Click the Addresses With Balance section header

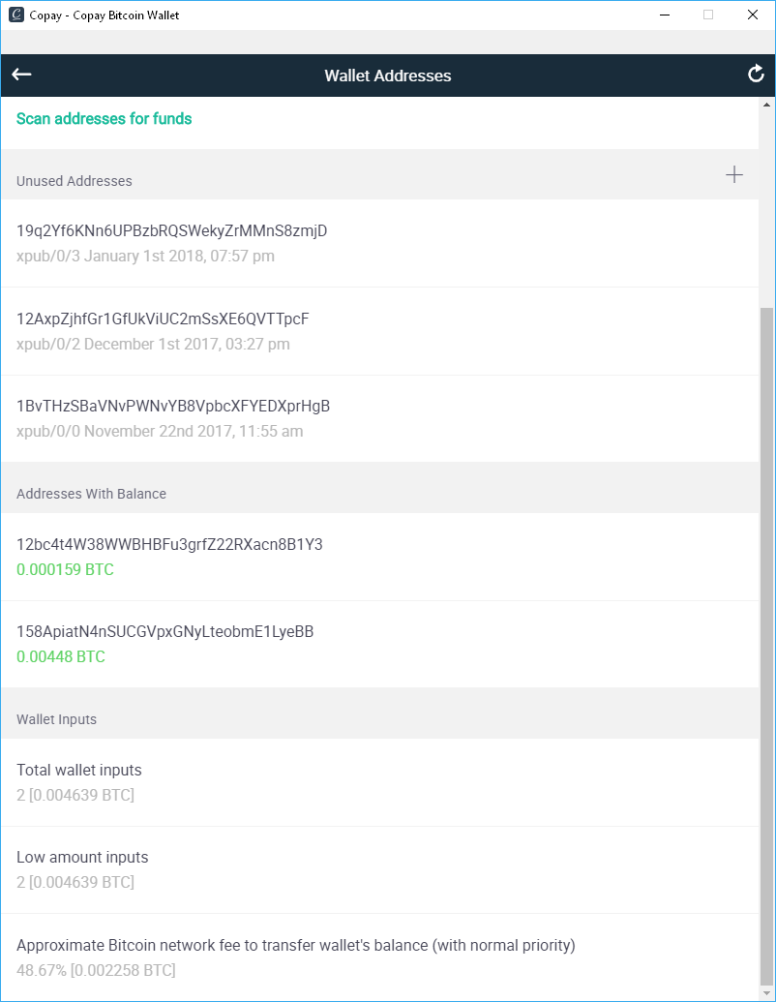(91, 493)
